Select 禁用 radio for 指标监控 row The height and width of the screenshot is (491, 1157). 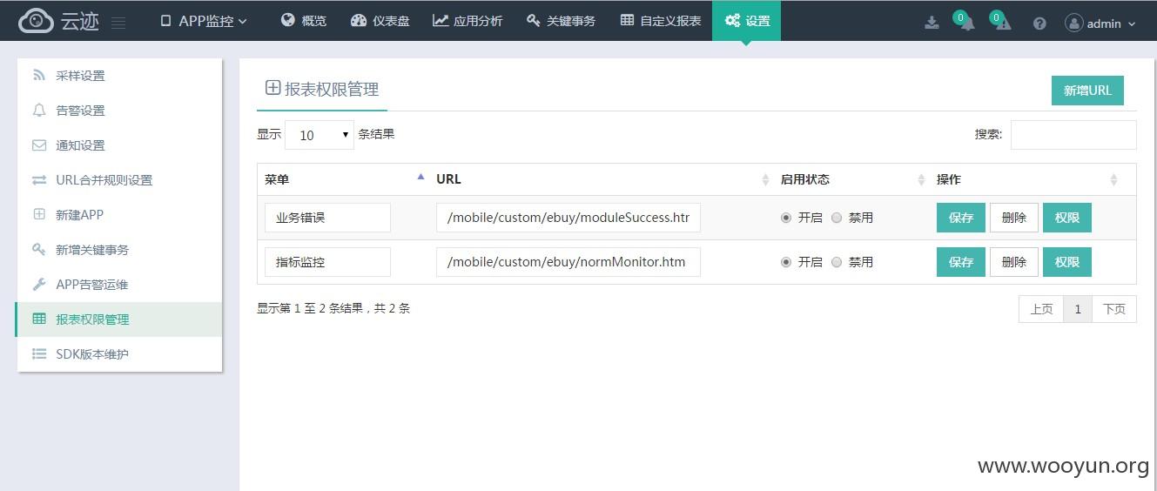837,262
